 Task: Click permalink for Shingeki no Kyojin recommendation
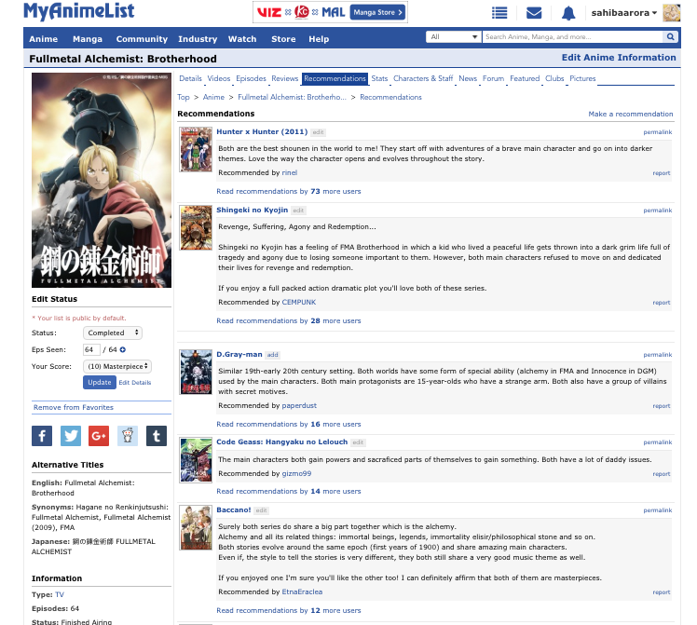(x=658, y=211)
